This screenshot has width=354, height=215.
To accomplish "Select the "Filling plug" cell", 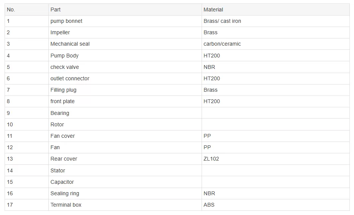I will point(63,90).
